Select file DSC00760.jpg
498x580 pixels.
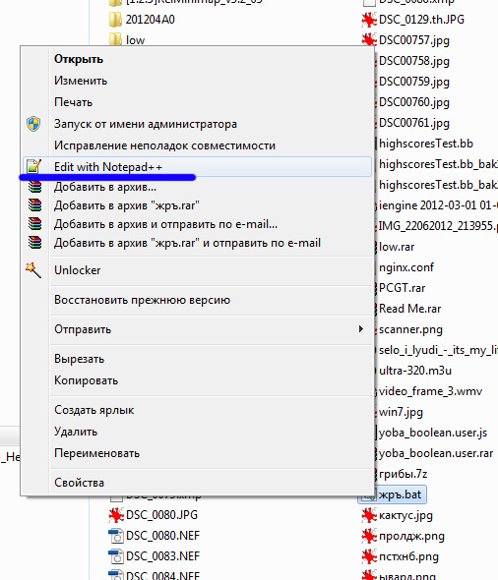pos(414,102)
